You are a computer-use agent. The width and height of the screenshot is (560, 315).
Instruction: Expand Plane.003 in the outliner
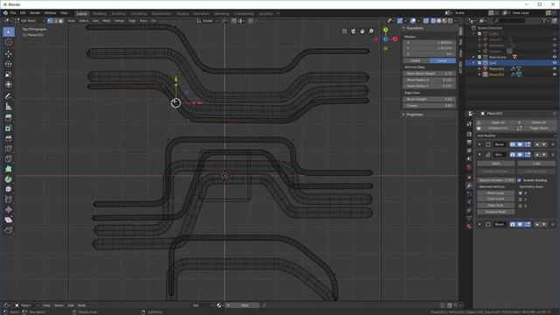(479, 74)
